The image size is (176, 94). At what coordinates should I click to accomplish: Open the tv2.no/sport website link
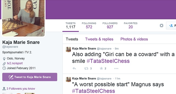(x=15, y=63)
